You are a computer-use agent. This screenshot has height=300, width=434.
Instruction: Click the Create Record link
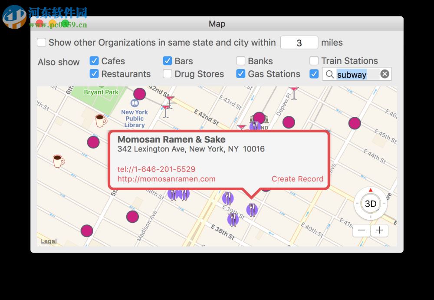click(297, 179)
